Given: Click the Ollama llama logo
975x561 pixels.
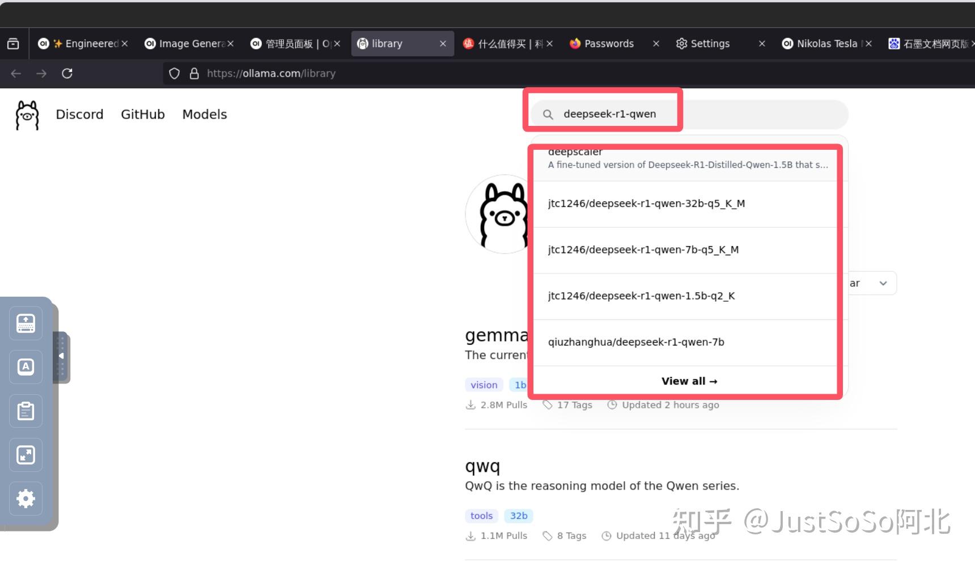Looking at the screenshot, I should [x=27, y=114].
